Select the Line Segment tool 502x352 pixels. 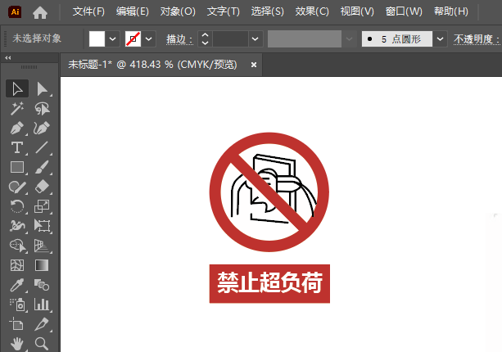point(42,147)
